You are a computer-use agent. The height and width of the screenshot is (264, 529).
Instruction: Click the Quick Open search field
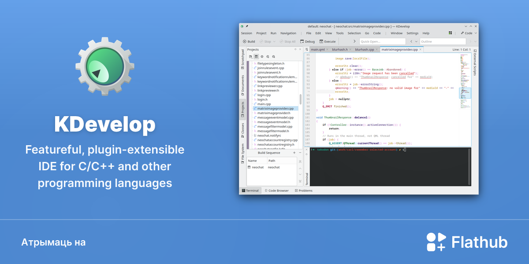click(x=382, y=41)
